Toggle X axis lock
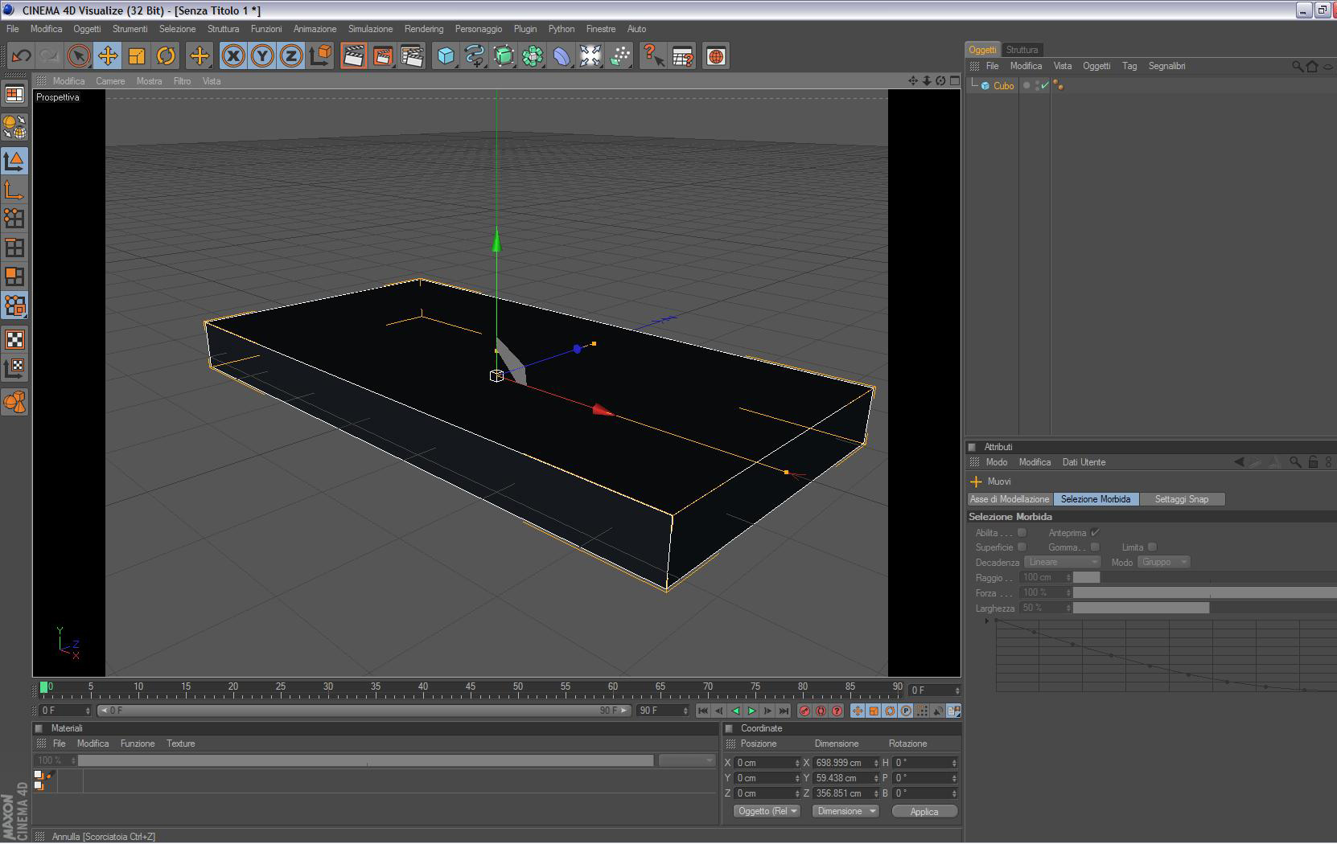The image size is (1337, 844). coord(233,56)
